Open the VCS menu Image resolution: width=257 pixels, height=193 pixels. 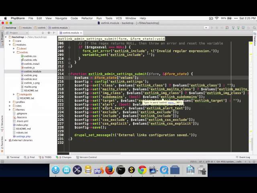coord(119,18)
